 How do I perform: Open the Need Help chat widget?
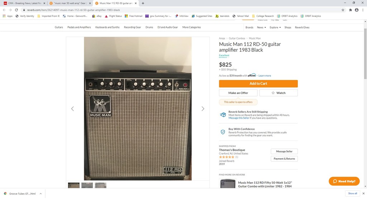[344, 181]
